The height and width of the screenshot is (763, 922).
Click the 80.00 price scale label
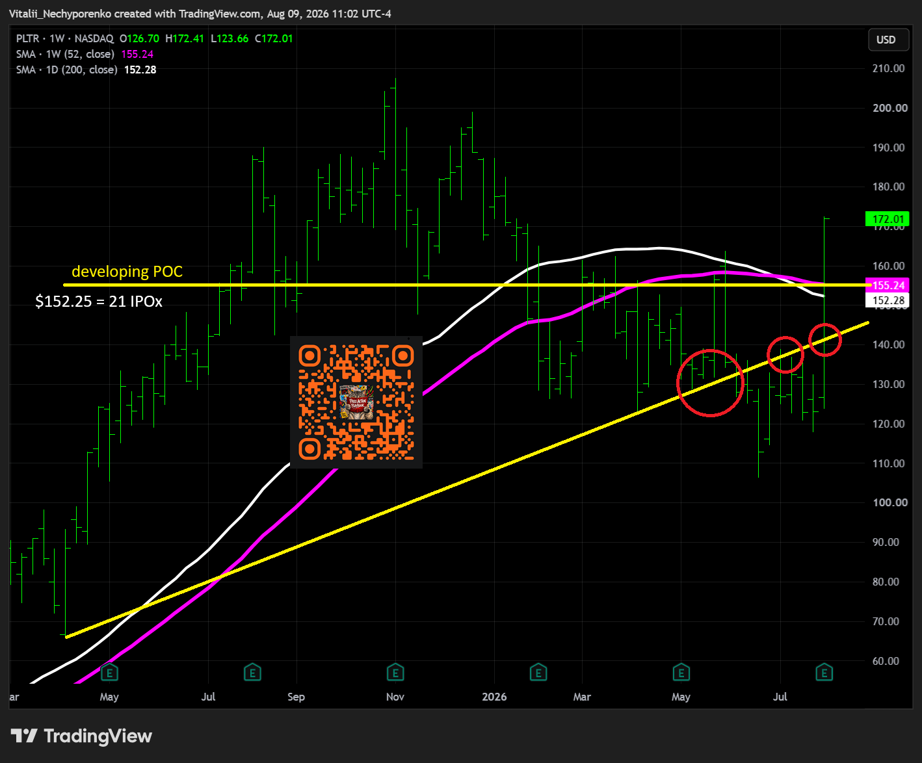(x=886, y=582)
